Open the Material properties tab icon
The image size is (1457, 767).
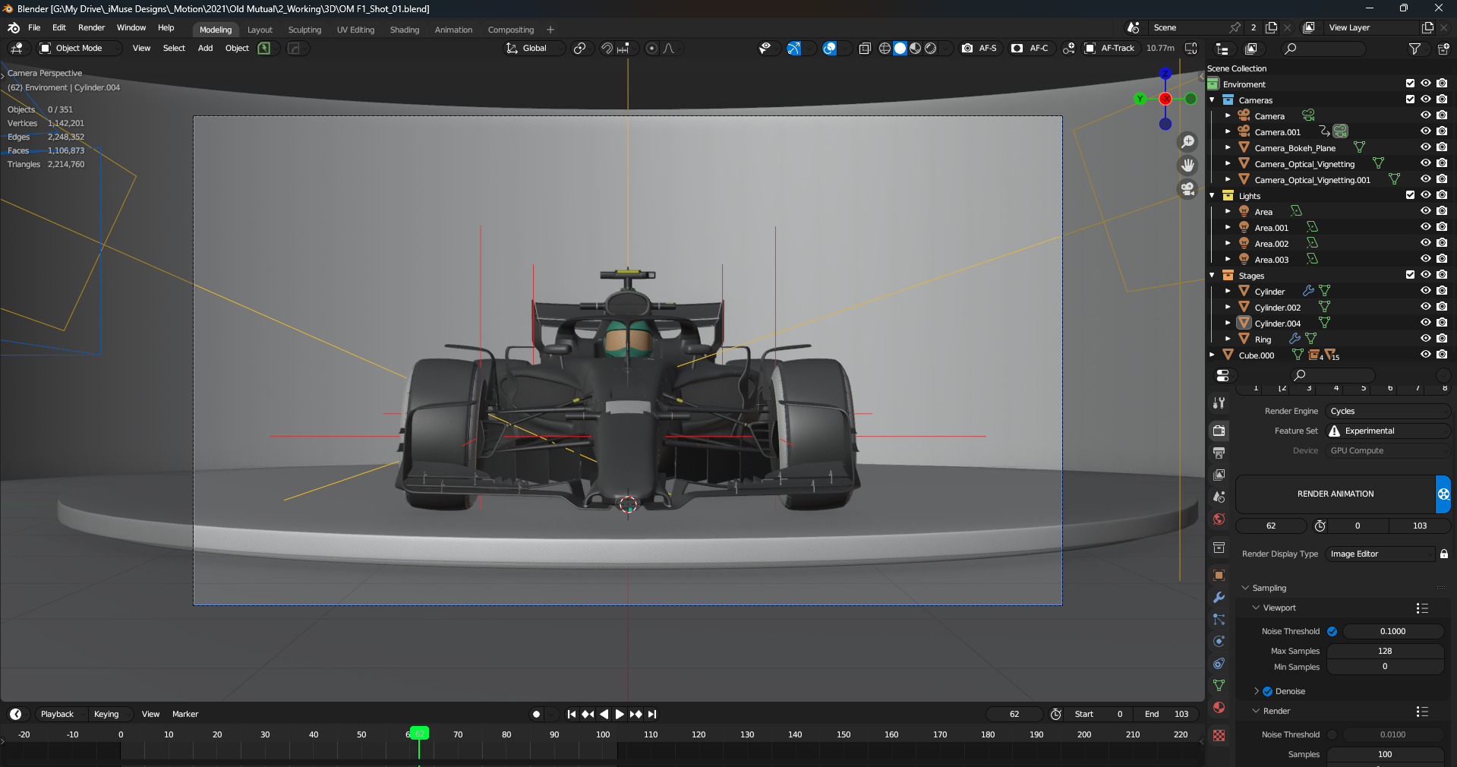click(x=1219, y=708)
